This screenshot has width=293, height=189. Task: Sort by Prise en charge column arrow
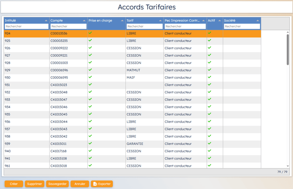pyautogui.click(x=122, y=21)
